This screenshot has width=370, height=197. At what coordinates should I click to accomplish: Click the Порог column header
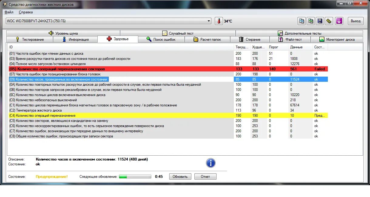(x=278, y=47)
